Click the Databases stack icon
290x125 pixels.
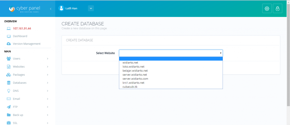point(9,83)
